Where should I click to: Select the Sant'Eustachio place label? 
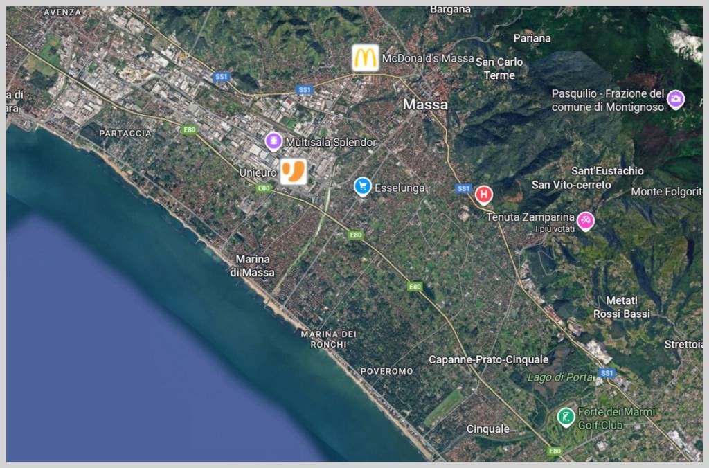click(x=607, y=171)
